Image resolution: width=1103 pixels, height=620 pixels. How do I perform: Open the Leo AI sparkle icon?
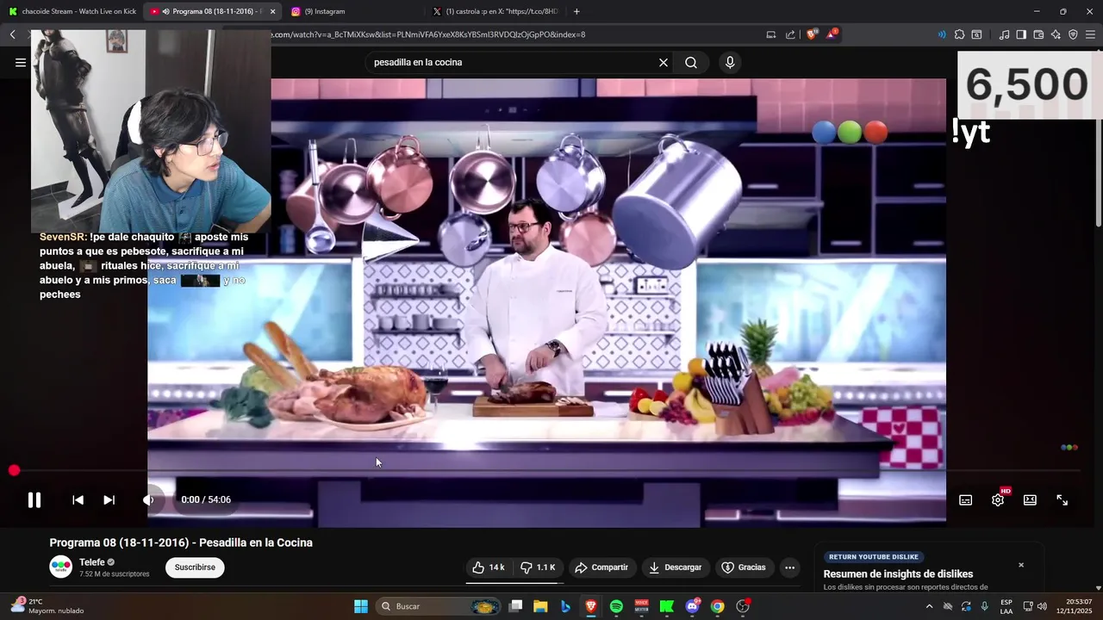click(x=1056, y=34)
